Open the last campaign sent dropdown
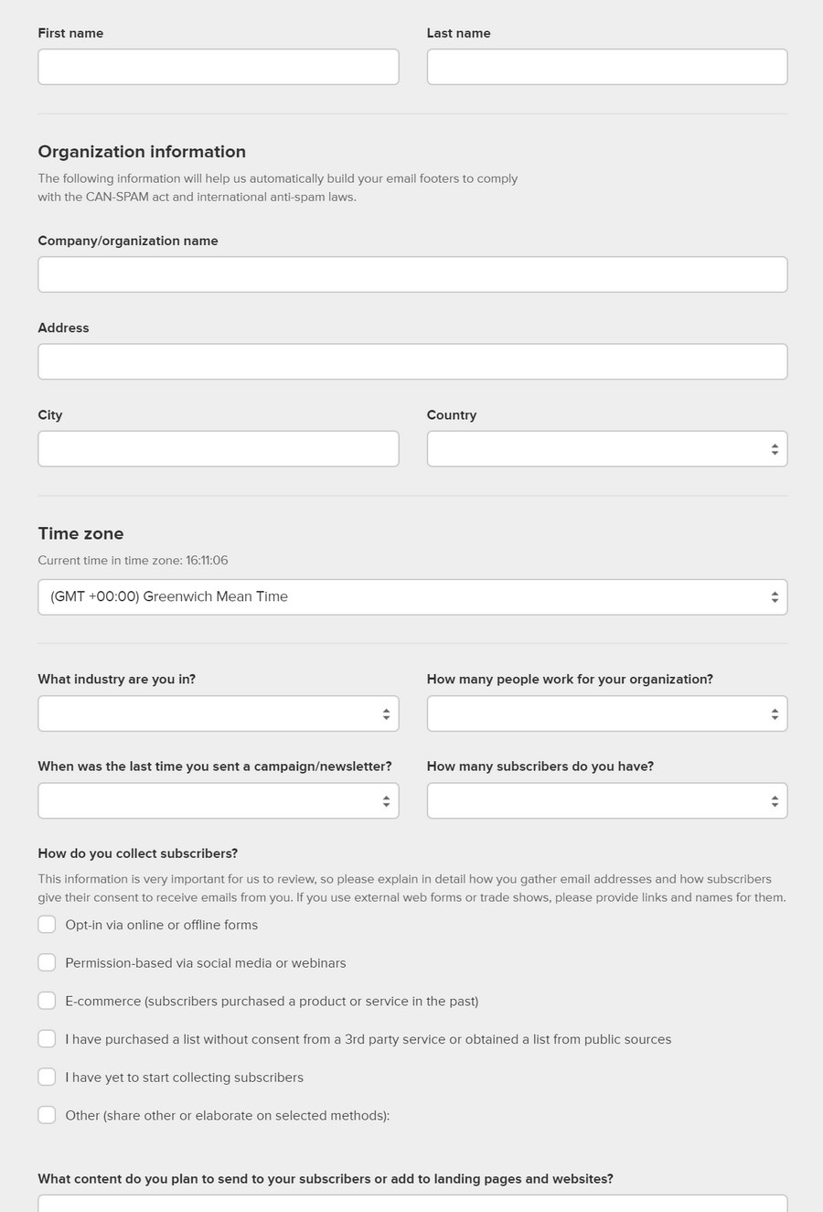This screenshot has height=1212, width=823. click(x=219, y=800)
